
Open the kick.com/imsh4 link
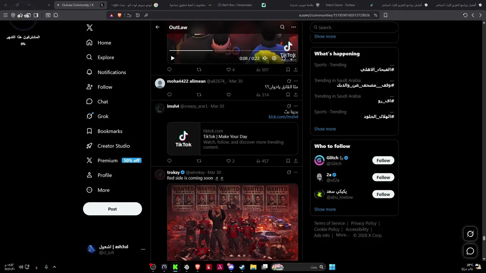(283, 117)
